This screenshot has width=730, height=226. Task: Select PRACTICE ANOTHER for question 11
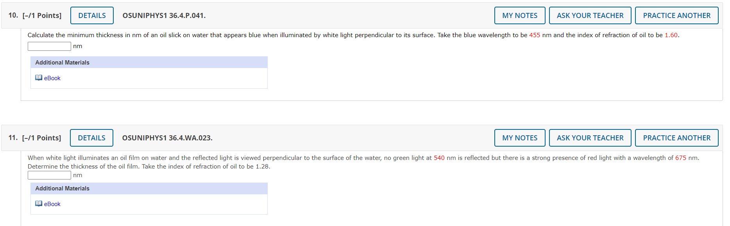pyautogui.click(x=677, y=138)
